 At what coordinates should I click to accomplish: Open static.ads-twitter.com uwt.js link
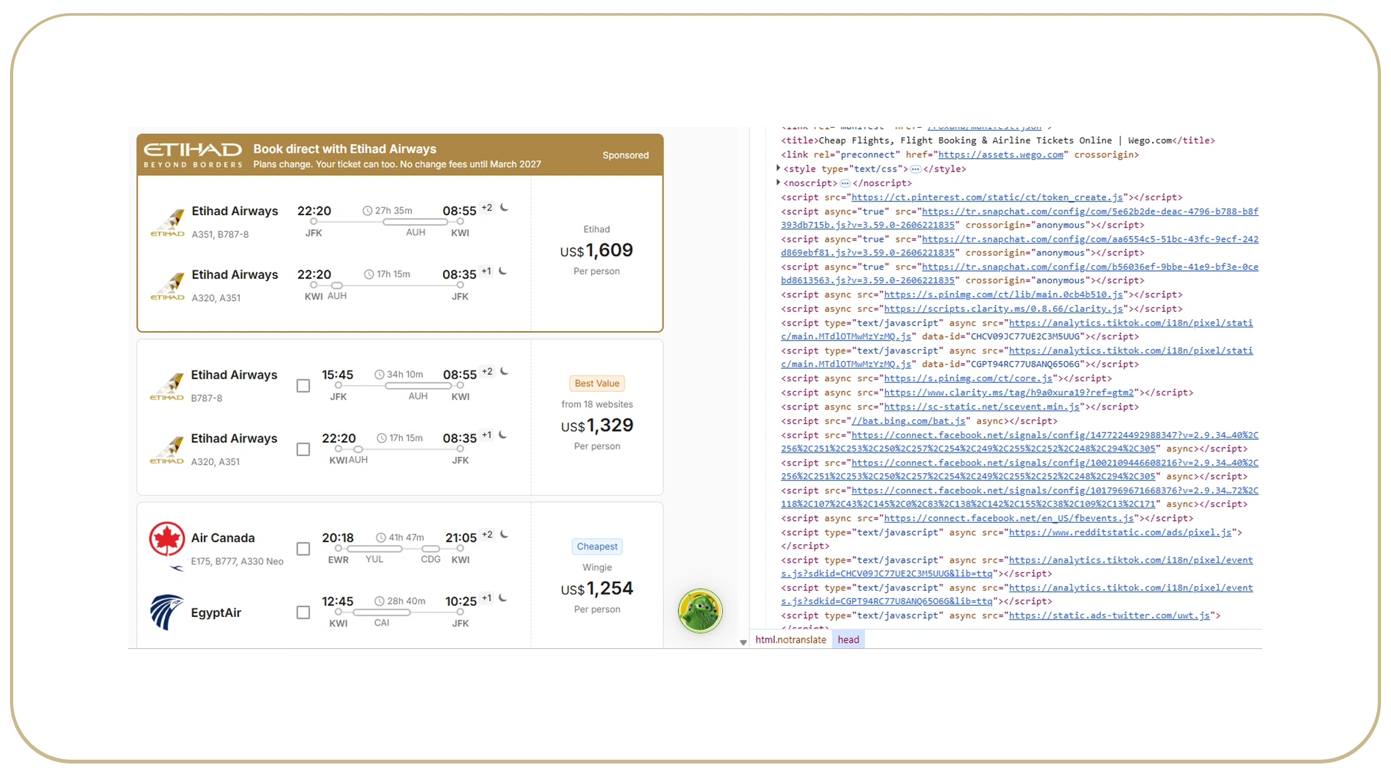[1109, 616]
